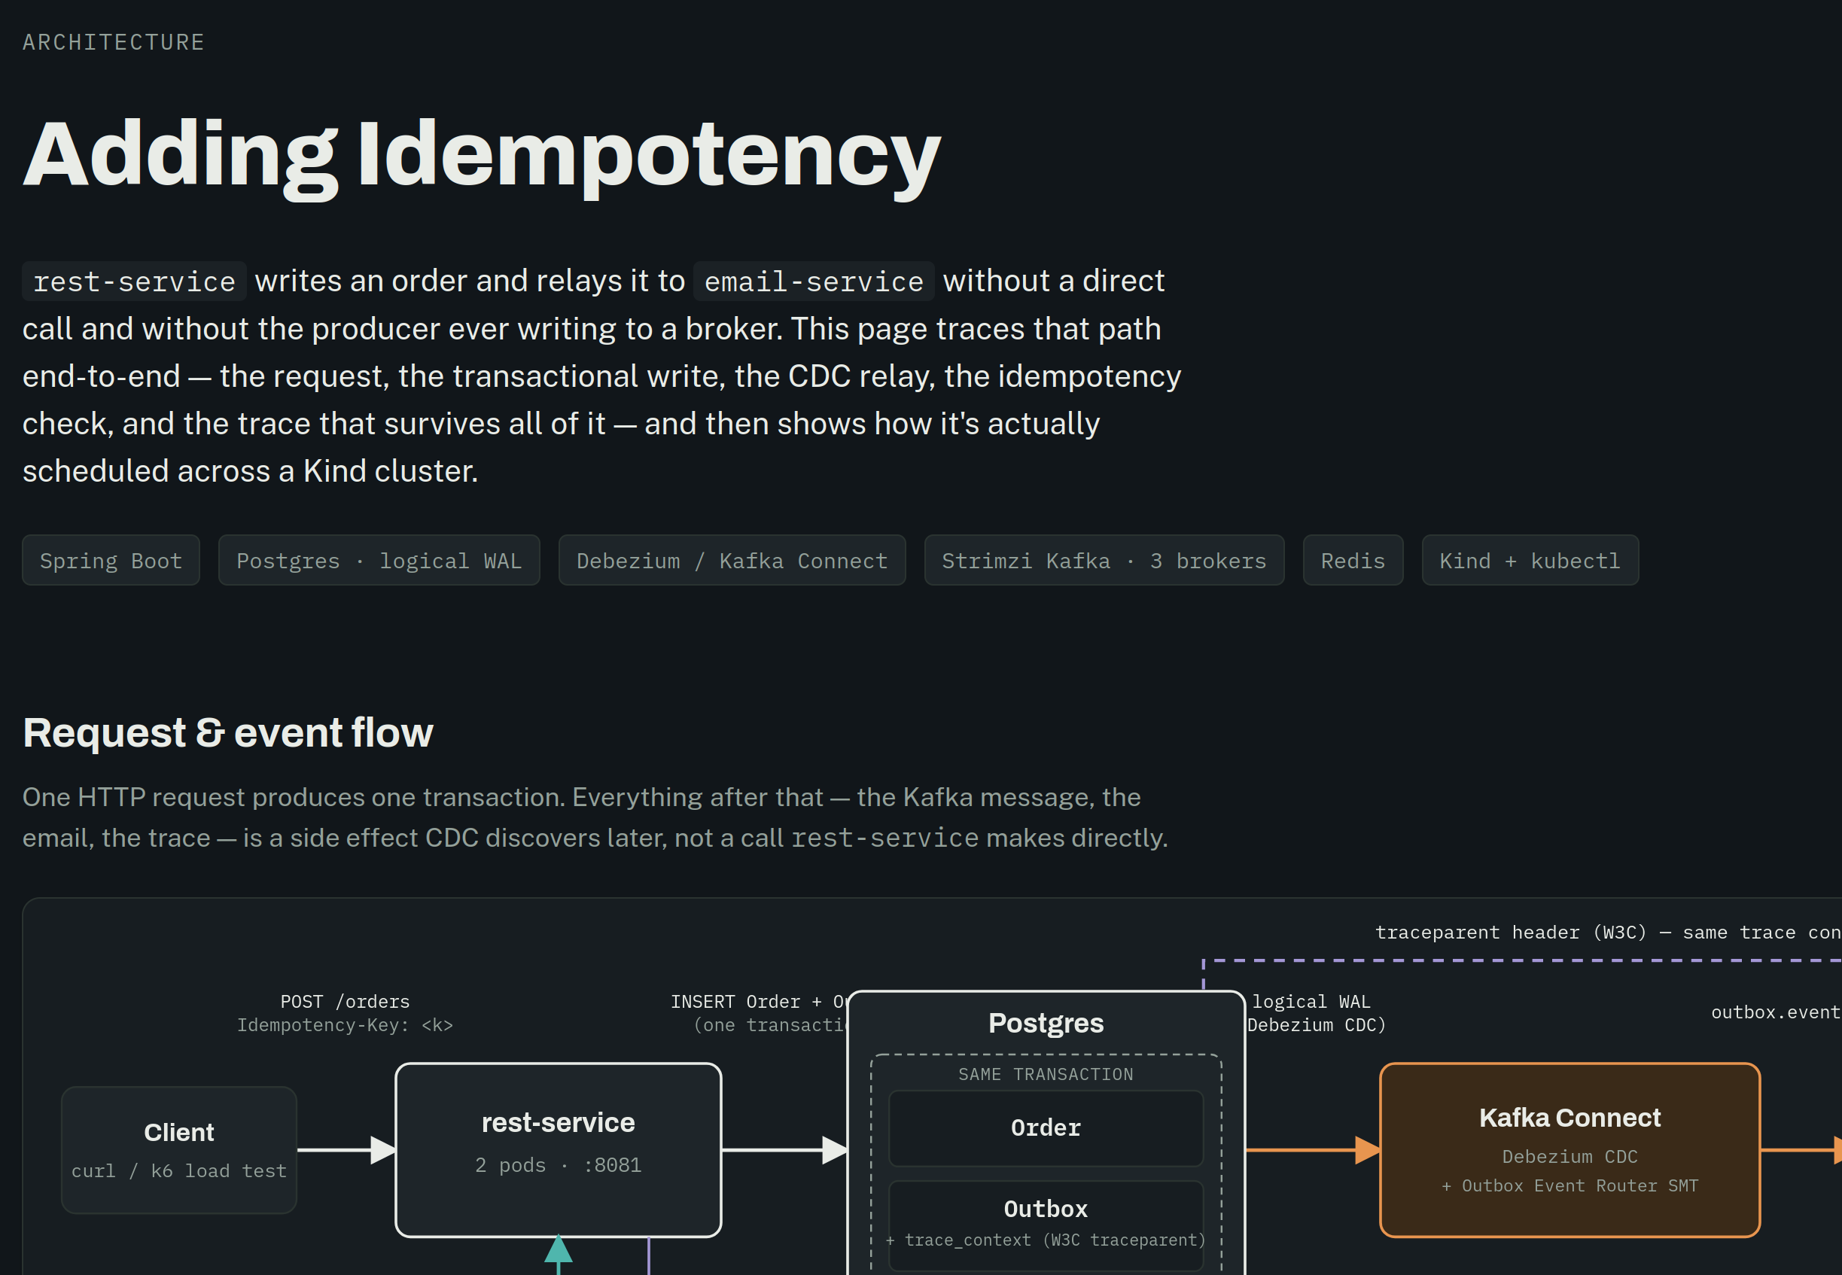Image resolution: width=1842 pixels, height=1275 pixels.
Task: Click the Order box inside Postgres
Action: pos(1046,1128)
